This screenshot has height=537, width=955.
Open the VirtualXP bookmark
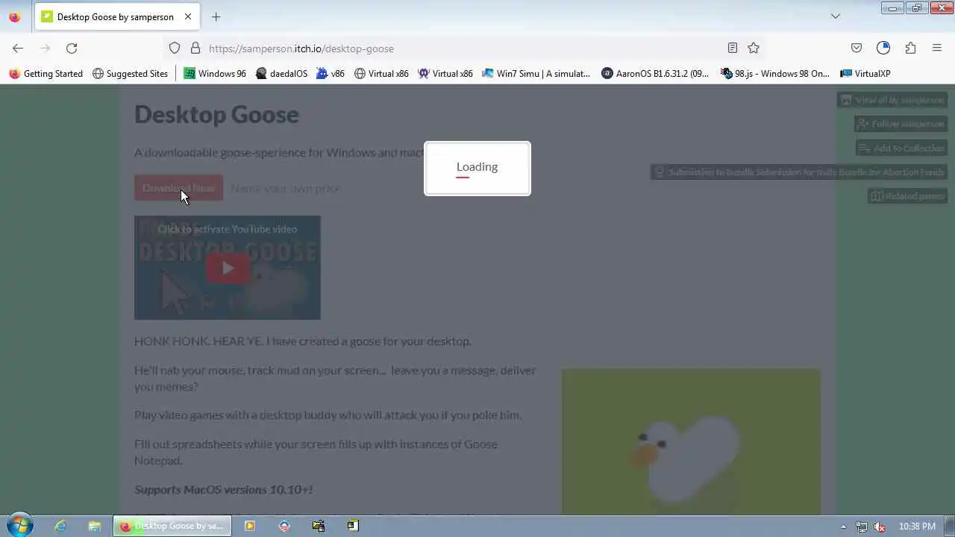point(865,73)
